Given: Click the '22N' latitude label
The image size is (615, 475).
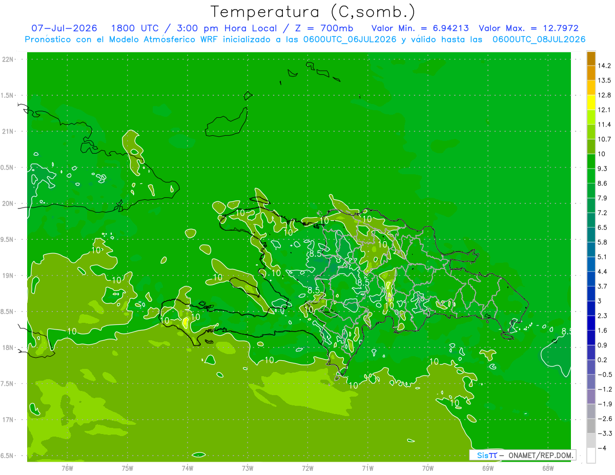Looking at the screenshot, I should tap(8, 59).
